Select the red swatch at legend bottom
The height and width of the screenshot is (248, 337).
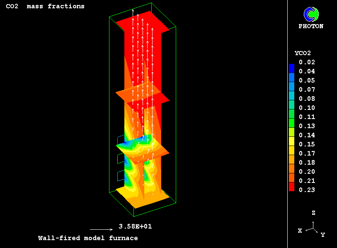click(x=291, y=189)
